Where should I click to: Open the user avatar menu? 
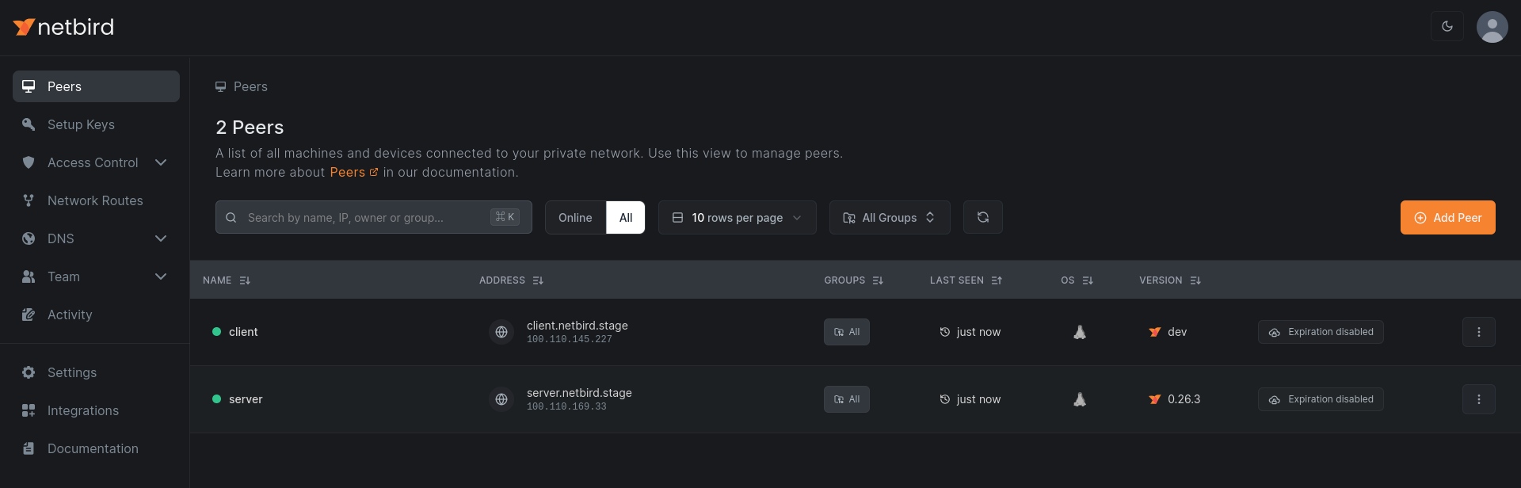click(x=1492, y=27)
